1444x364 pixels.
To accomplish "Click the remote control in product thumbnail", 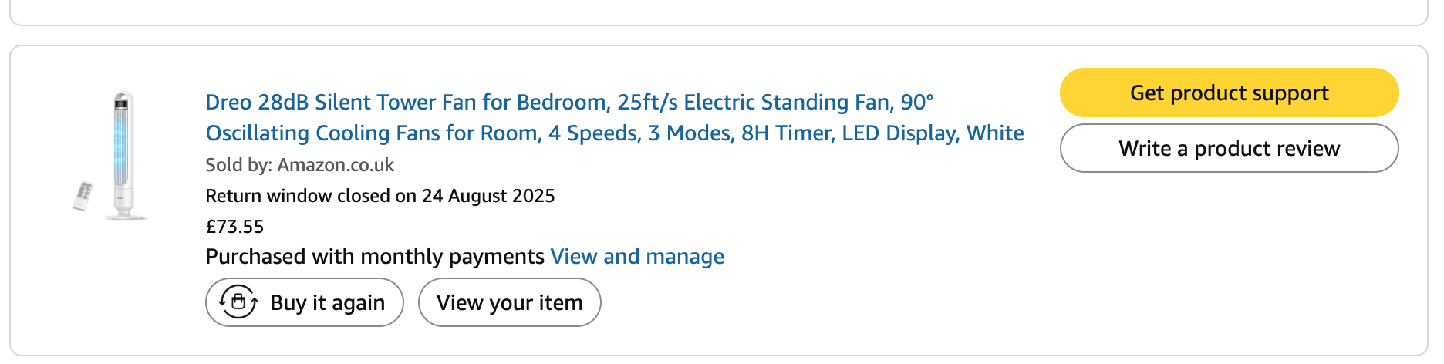I will [x=83, y=196].
